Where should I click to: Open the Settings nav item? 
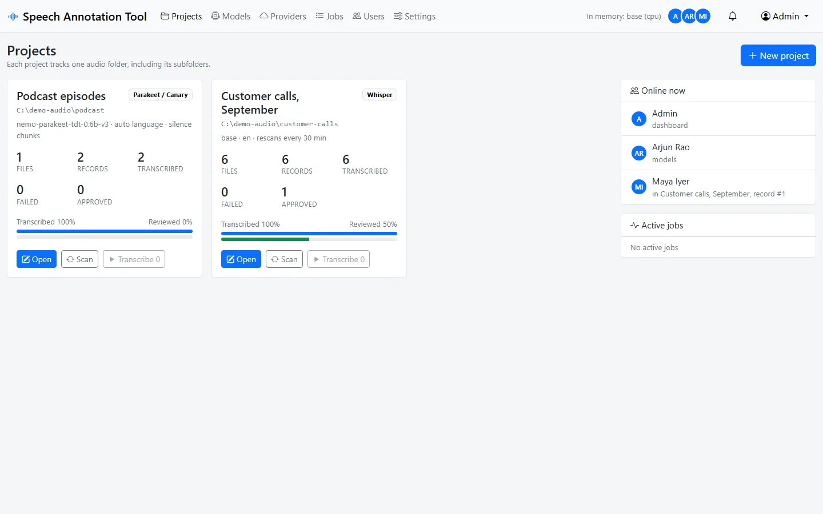point(415,16)
